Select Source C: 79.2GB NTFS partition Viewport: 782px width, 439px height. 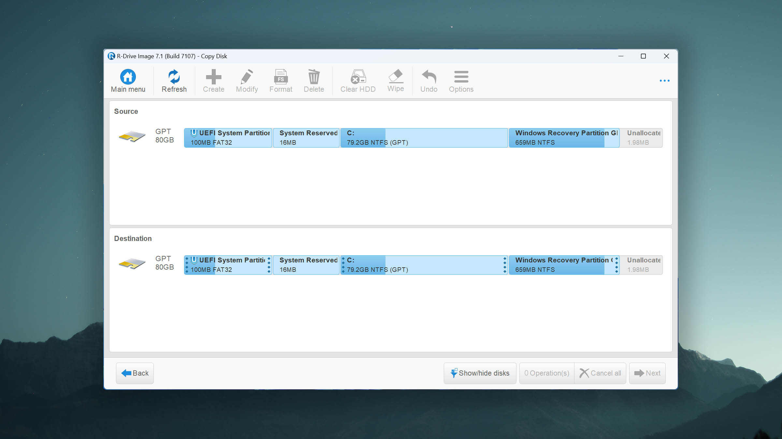[x=424, y=138]
